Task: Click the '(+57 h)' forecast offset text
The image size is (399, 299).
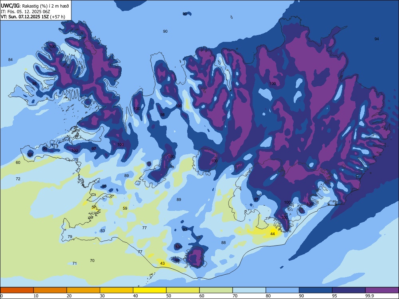Action: pos(57,17)
